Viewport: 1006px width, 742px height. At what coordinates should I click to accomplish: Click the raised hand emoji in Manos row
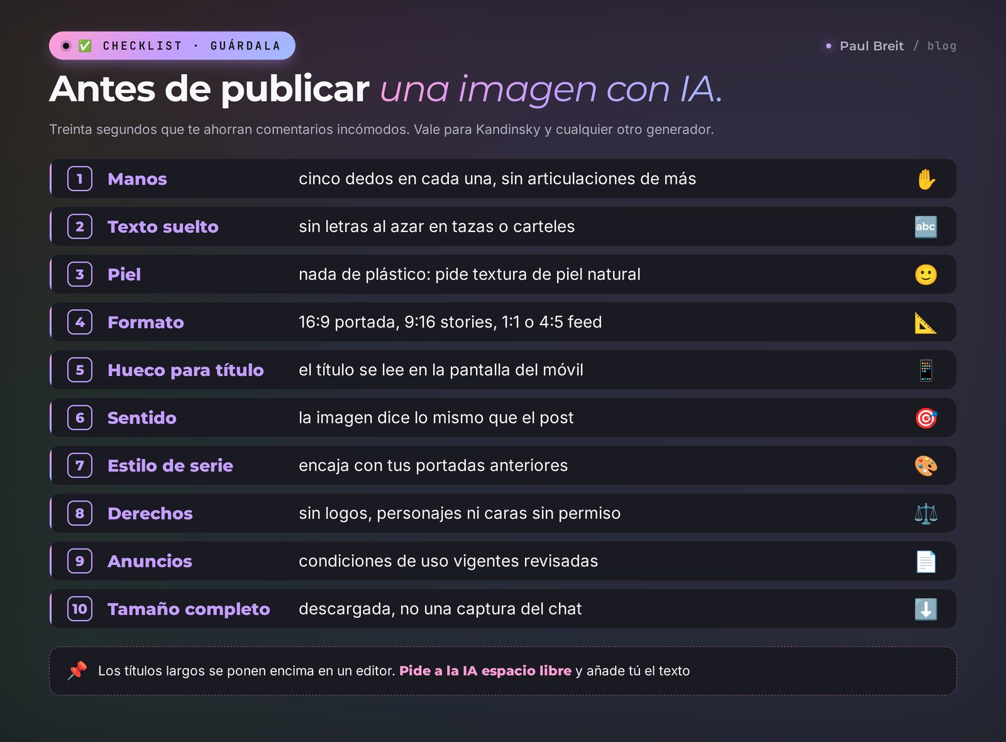point(926,179)
